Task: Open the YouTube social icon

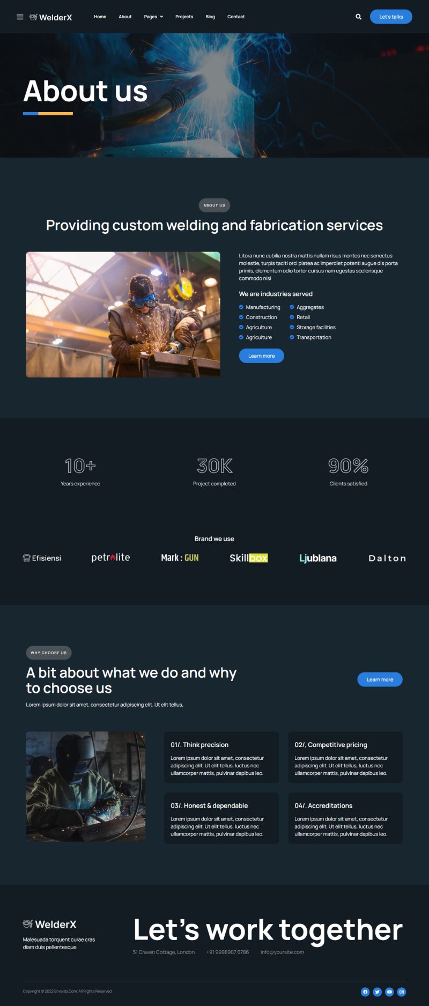Action: point(389,992)
